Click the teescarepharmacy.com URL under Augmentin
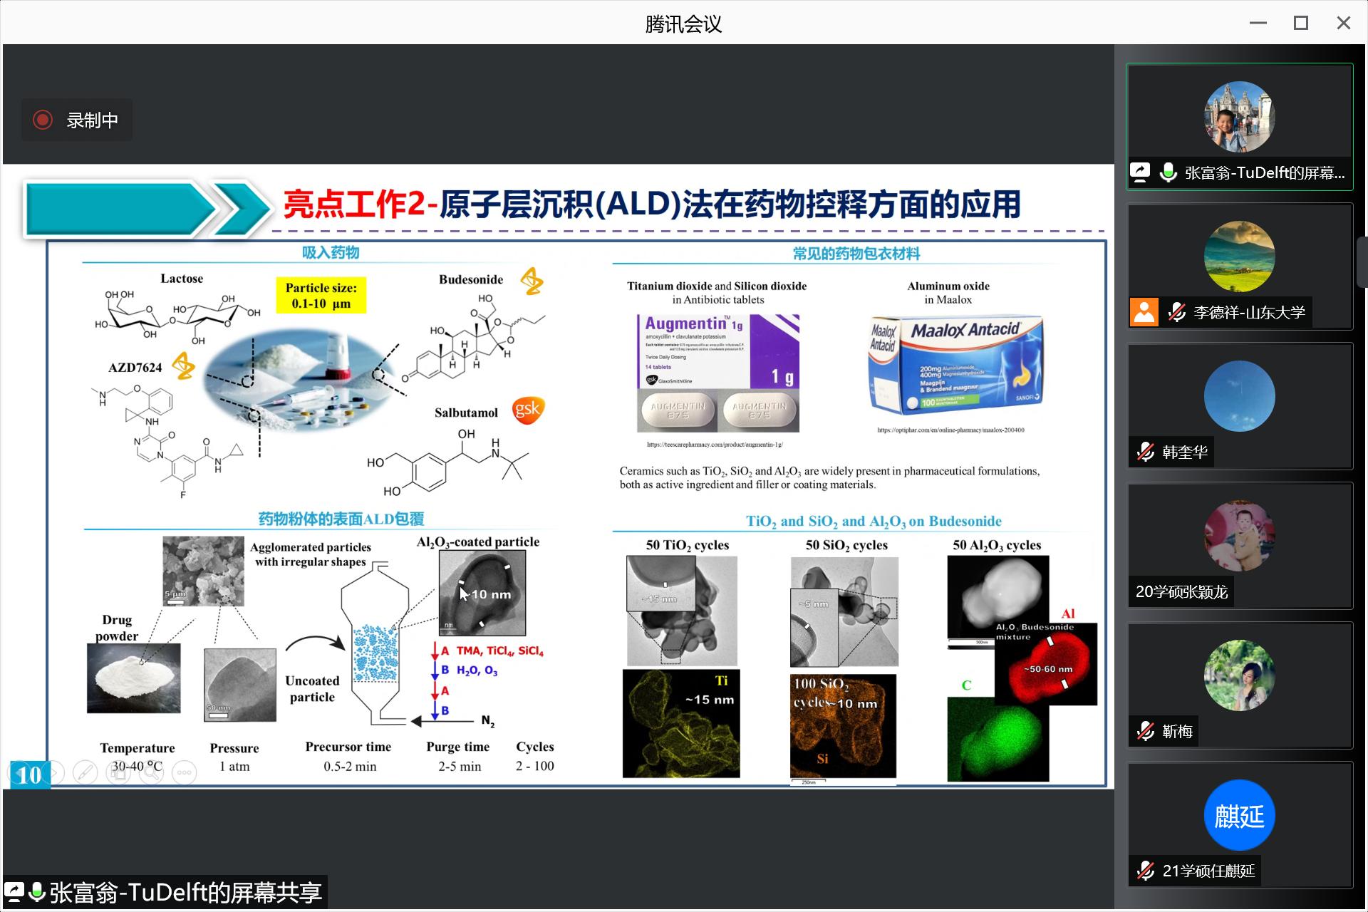This screenshot has width=1368, height=912. pos(715,444)
